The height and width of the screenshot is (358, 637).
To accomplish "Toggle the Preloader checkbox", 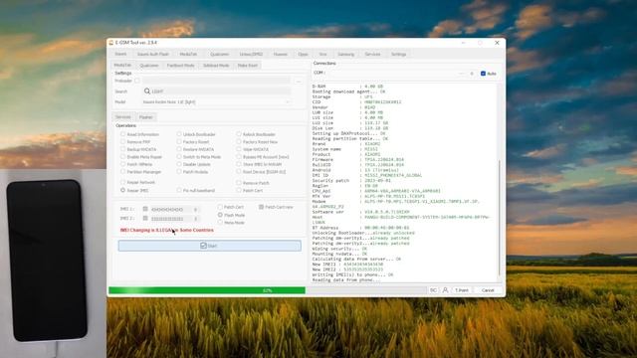I will [137, 81].
